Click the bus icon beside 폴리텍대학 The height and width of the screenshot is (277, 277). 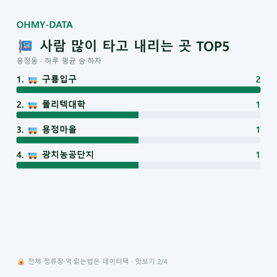[33, 105]
